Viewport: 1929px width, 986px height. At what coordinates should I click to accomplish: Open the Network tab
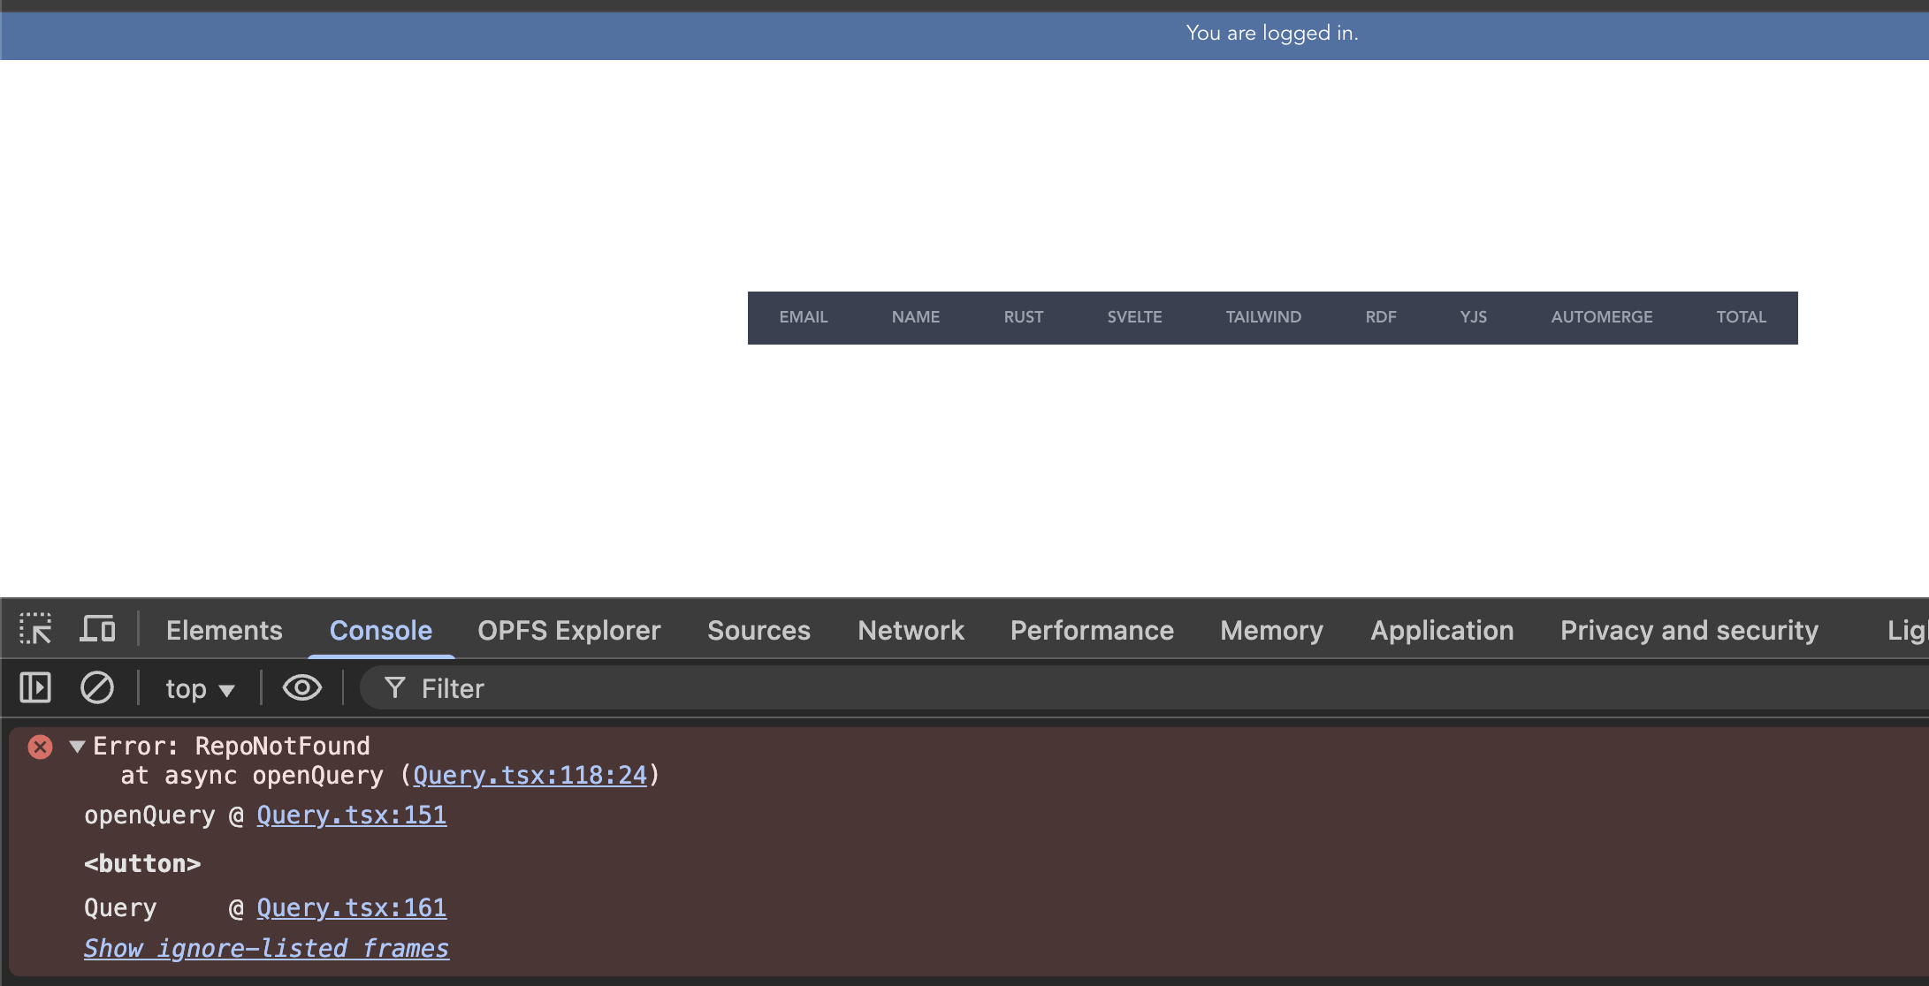911,630
